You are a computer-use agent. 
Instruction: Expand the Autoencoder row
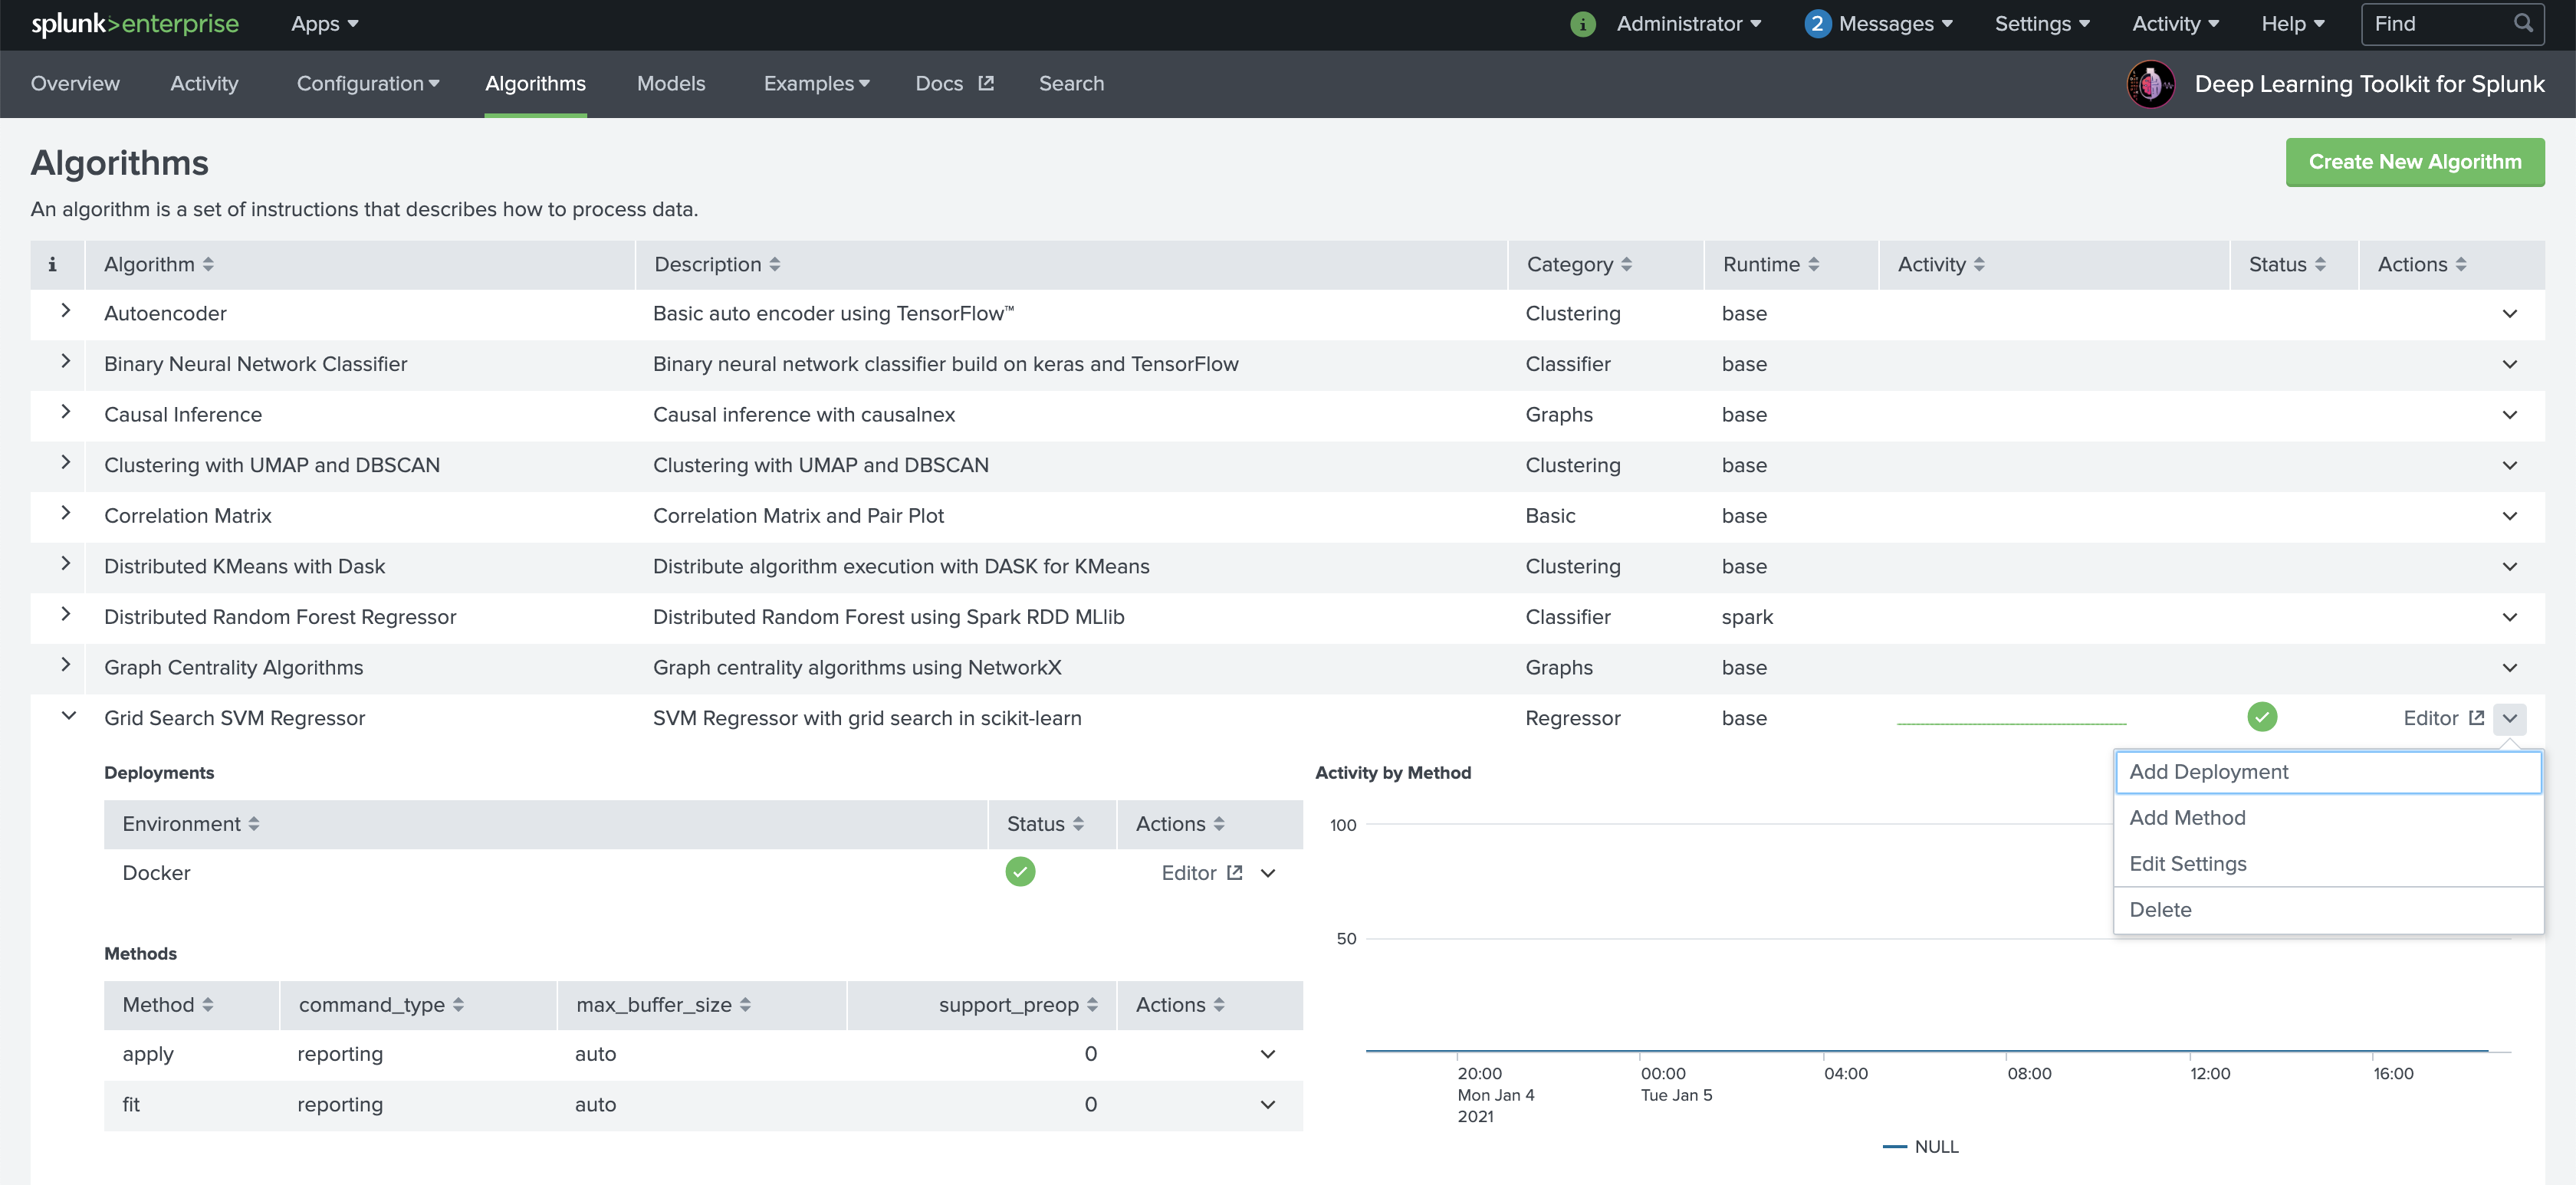point(65,310)
